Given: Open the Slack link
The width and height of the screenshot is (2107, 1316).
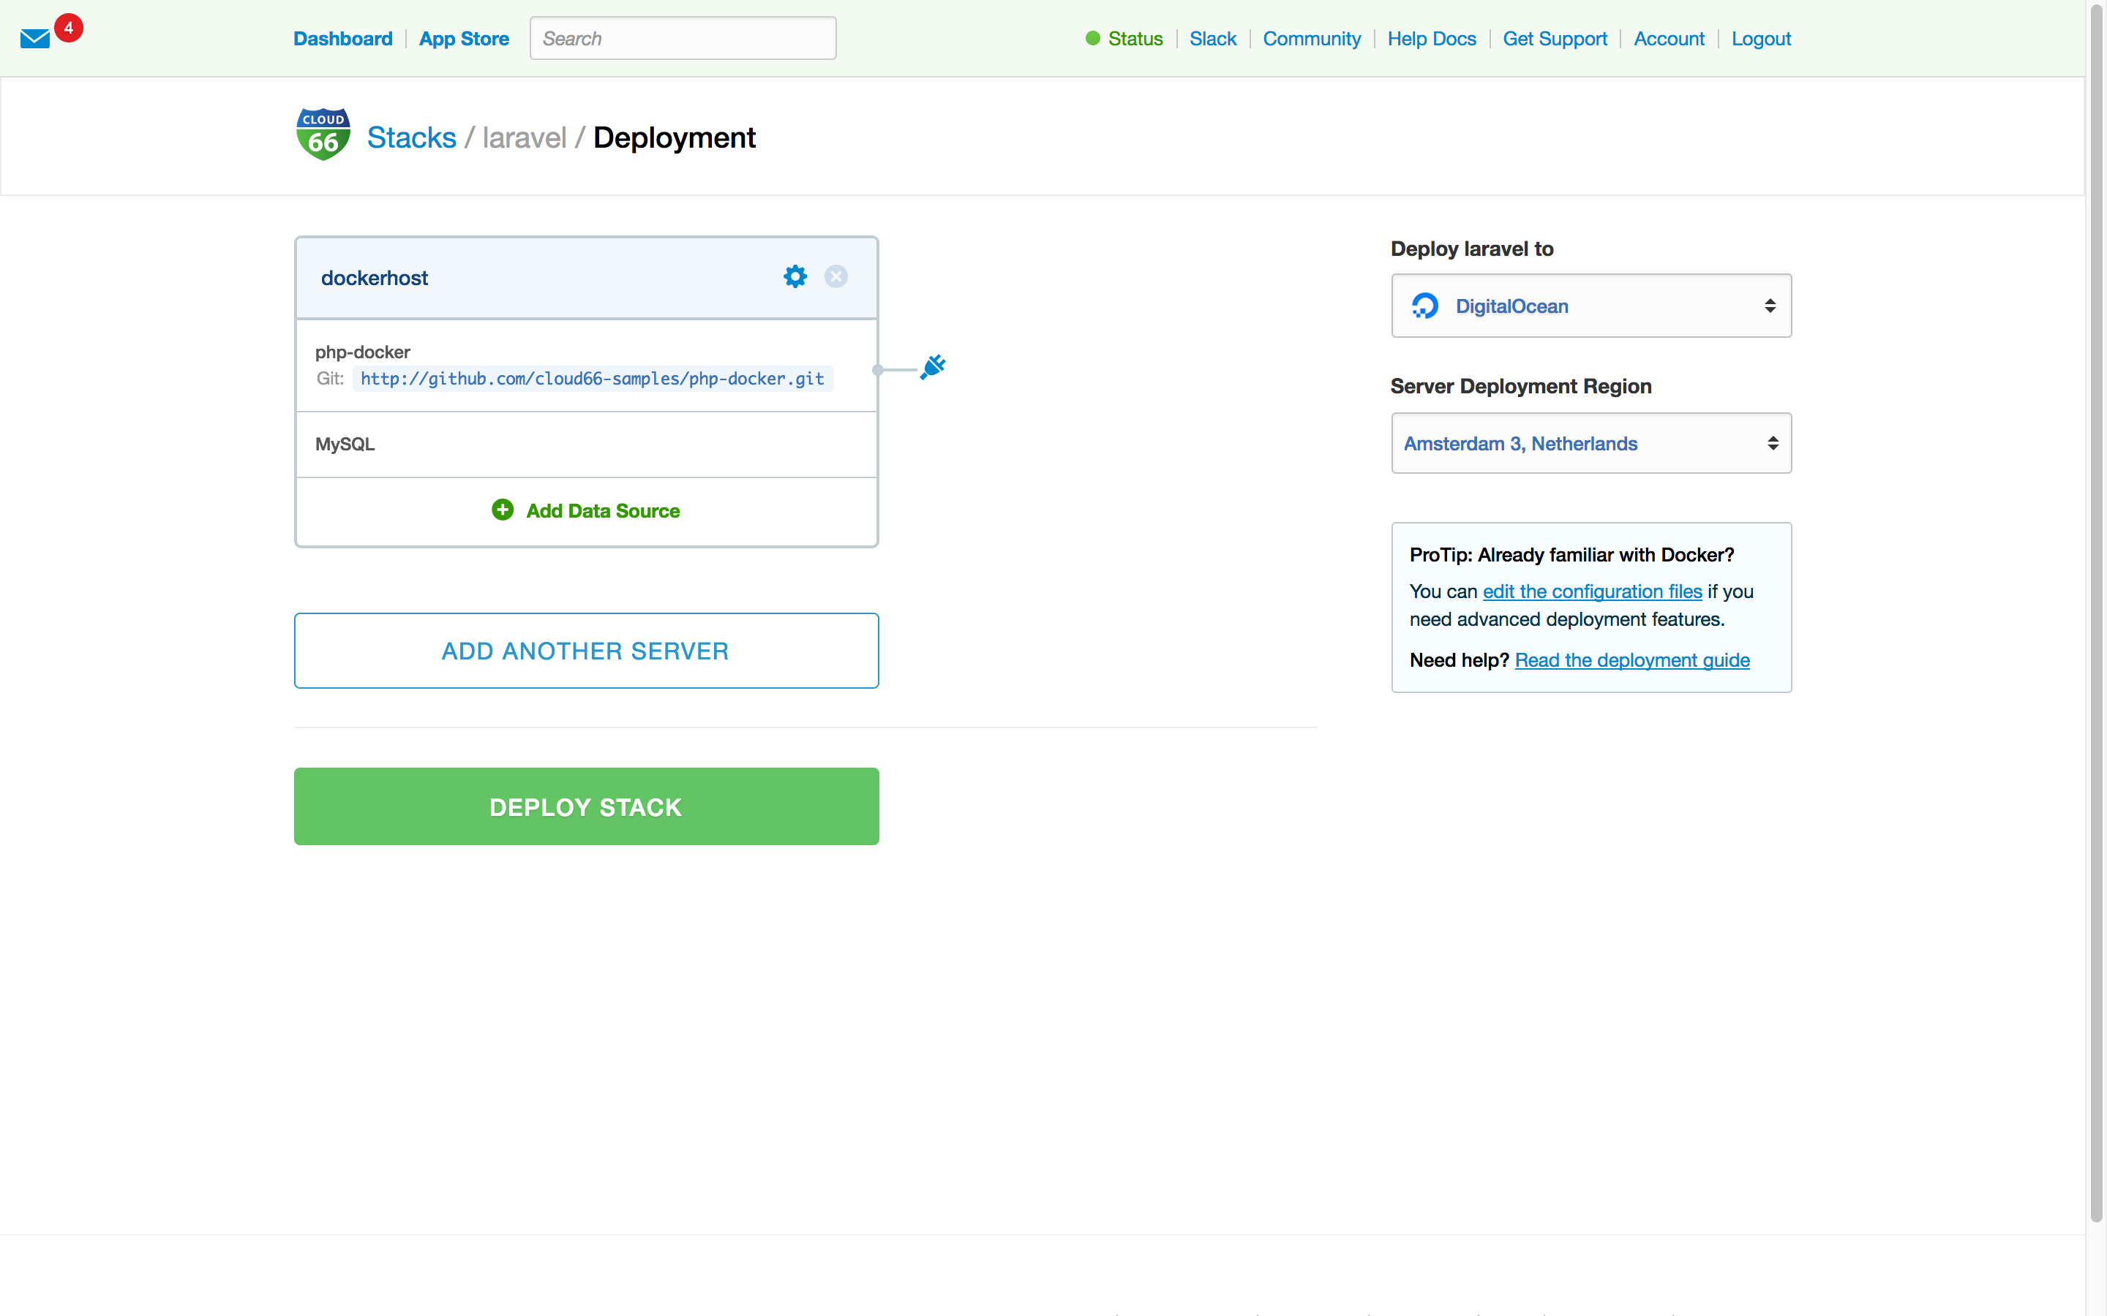Looking at the screenshot, I should 1213,38.
